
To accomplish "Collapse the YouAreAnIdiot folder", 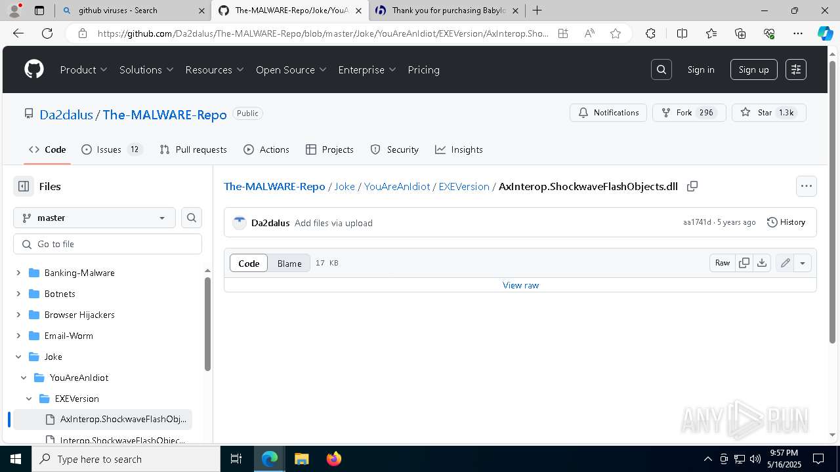I will (x=24, y=378).
